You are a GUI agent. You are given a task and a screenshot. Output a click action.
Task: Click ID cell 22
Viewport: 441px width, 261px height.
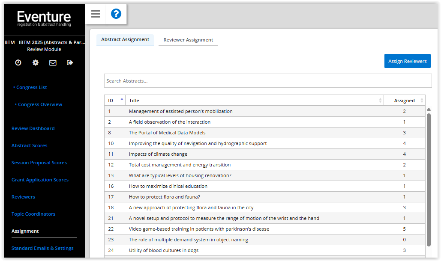pyautogui.click(x=111, y=229)
